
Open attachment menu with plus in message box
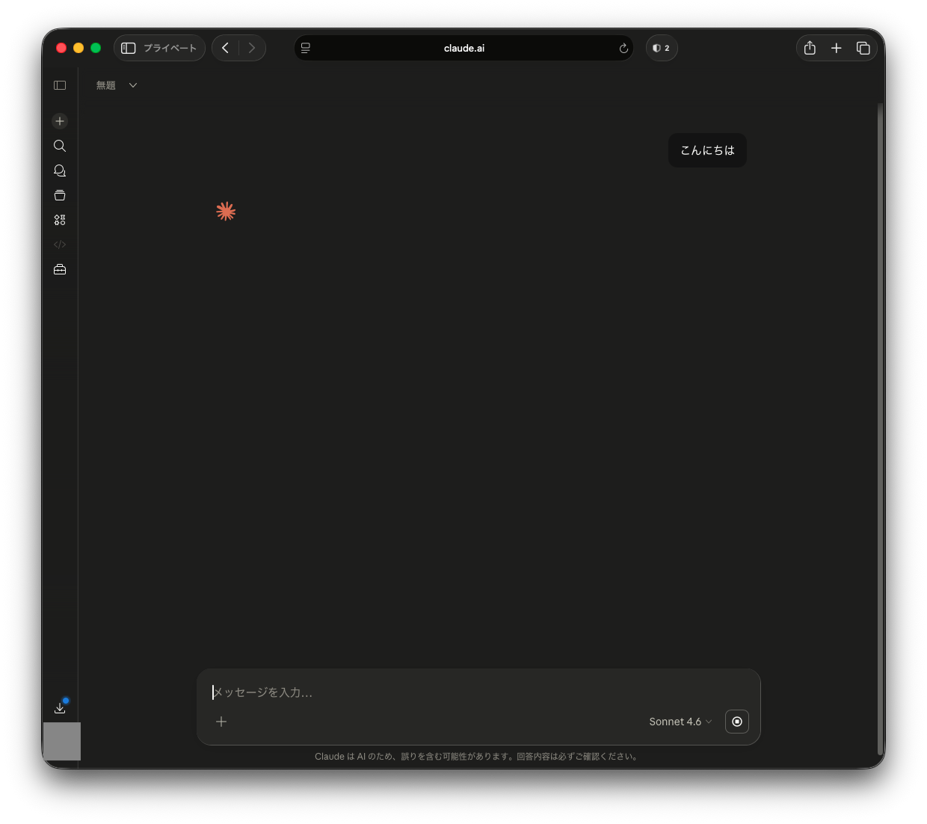(x=221, y=722)
